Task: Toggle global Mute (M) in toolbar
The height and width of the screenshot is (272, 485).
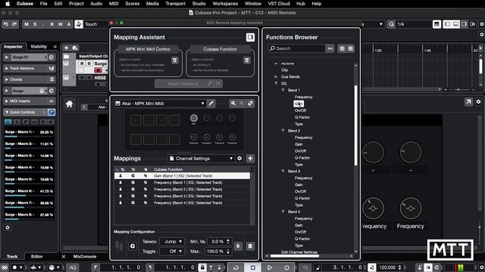Action: pos(27,24)
